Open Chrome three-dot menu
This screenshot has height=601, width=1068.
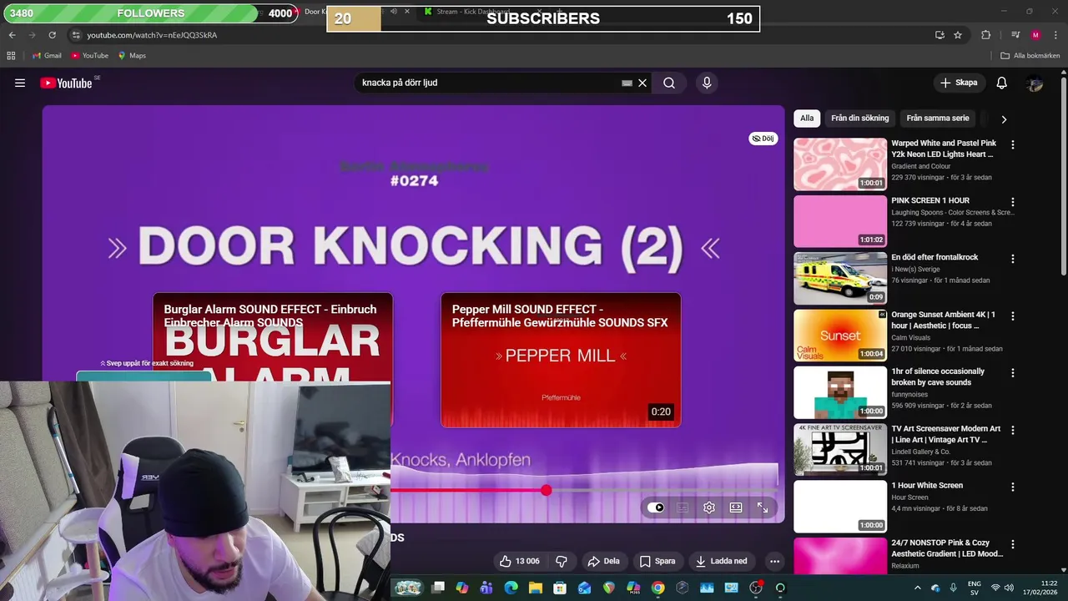click(x=1055, y=35)
